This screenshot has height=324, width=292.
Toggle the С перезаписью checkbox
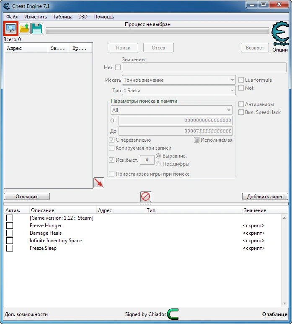(111, 140)
